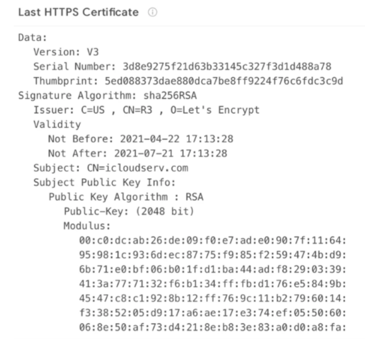The height and width of the screenshot is (342, 365).
Task: Click the Not Before date 2021-04-22
Action: click(x=150, y=139)
